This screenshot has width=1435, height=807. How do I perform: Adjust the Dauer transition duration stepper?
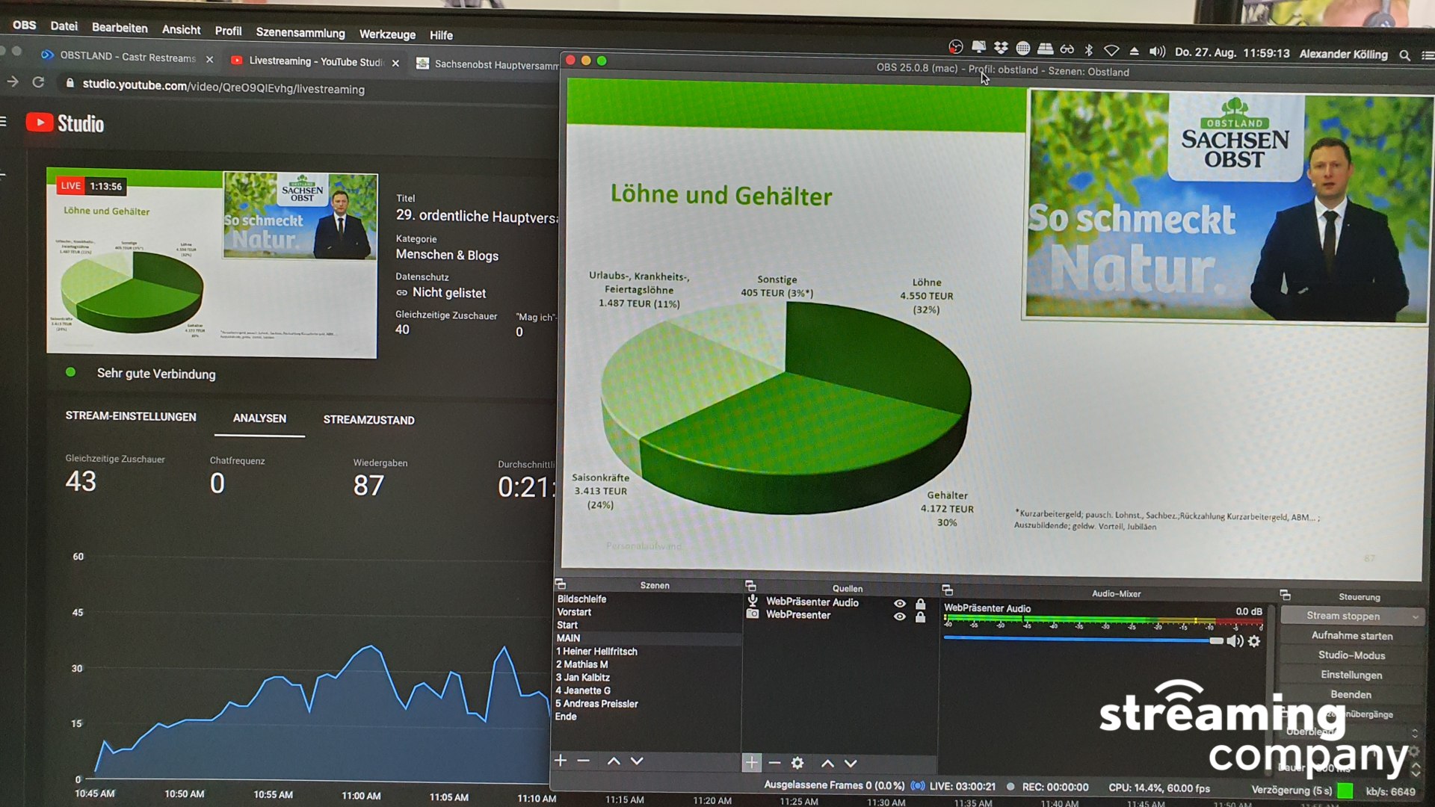(1415, 768)
